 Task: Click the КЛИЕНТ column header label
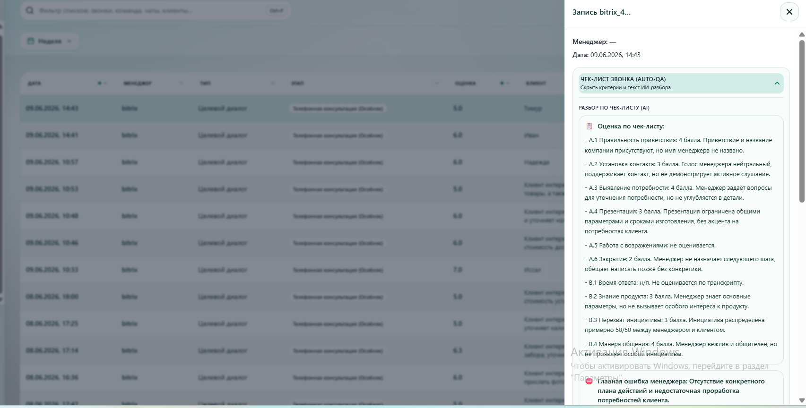536,83
